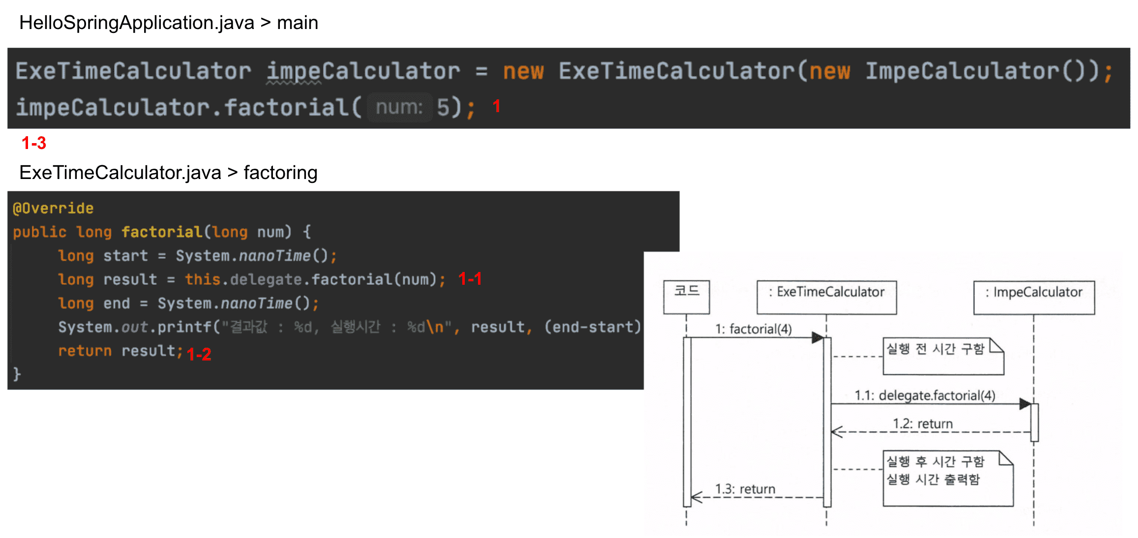Screen dimensions: 1138x538
Task: Click the '1: factorial(4)' message label
Action: (753, 329)
